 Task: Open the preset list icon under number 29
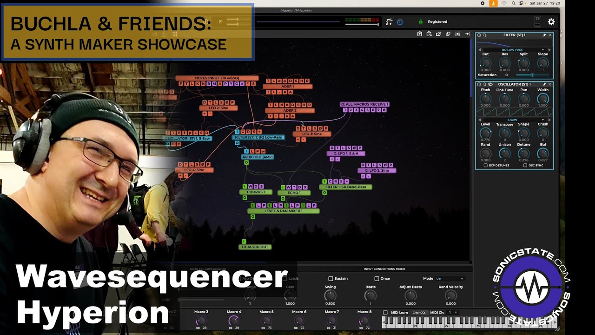tap(537, 24)
